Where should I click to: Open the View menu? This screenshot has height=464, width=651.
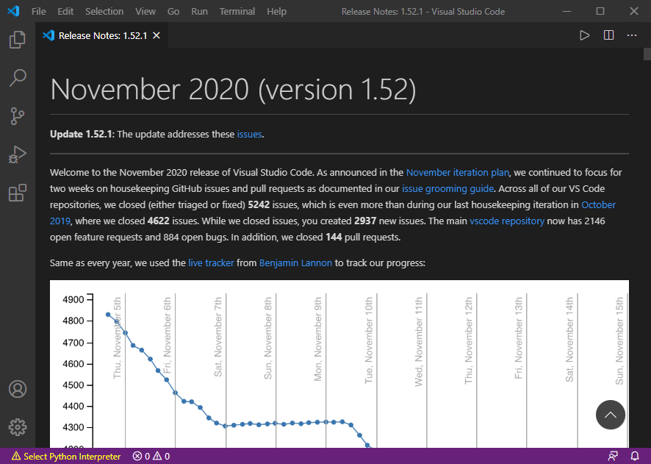click(145, 12)
